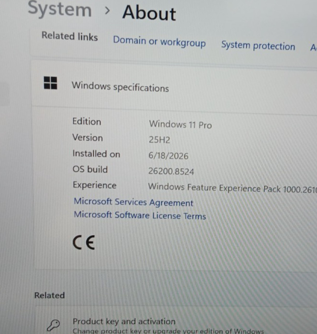Select the Version value 25H2
The width and height of the screenshot is (317, 334).
159,140
